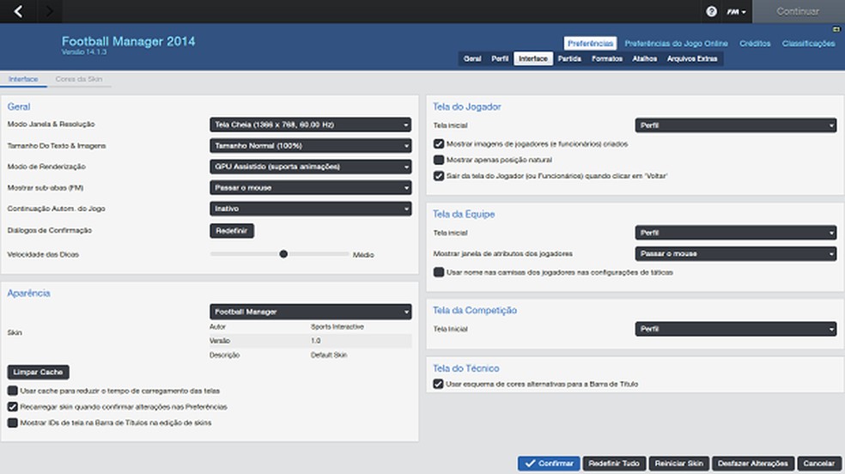Open Mostrar sub-abas (FM) dropdown
The height and width of the screenshot is (474, 845).
[310, 187]
